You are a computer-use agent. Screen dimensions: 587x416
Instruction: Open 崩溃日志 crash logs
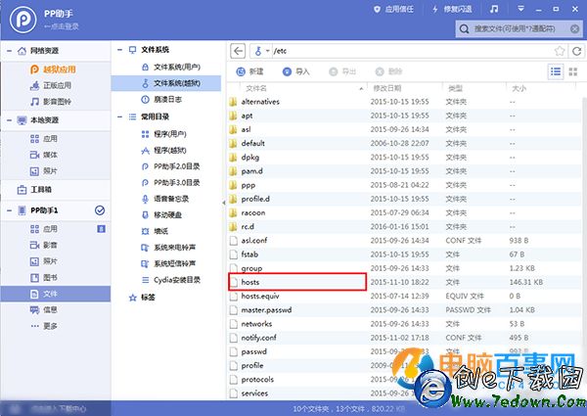[161, 100]
